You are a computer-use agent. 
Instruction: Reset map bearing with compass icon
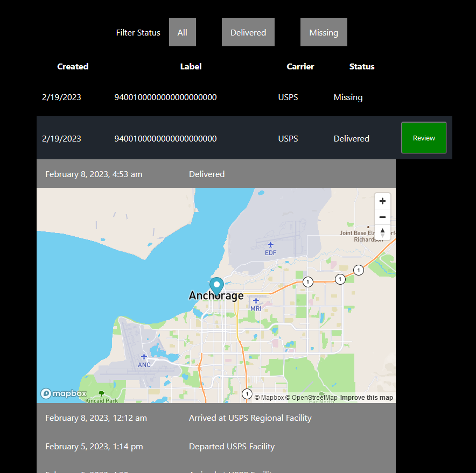(x=382, y=232)
